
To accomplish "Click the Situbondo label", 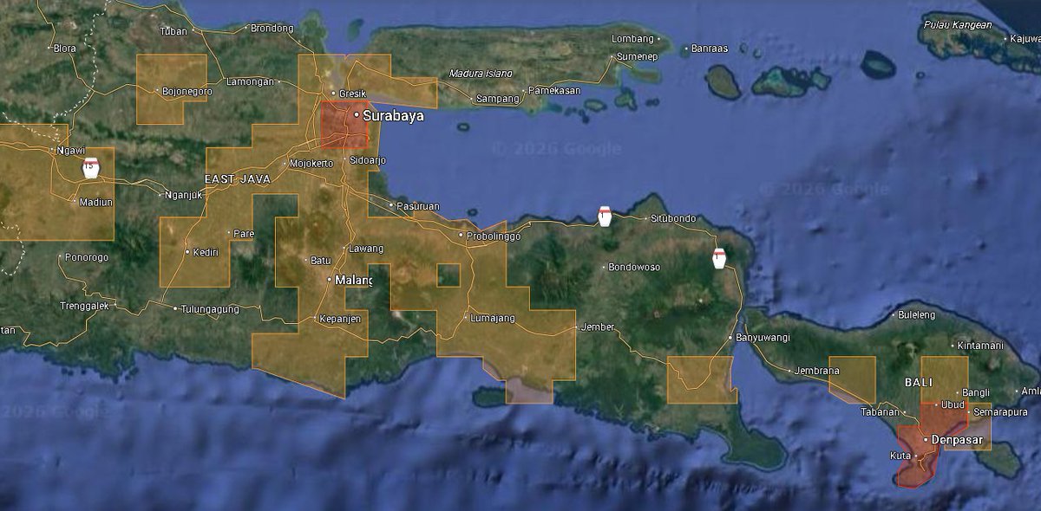I will pos(674,218).
